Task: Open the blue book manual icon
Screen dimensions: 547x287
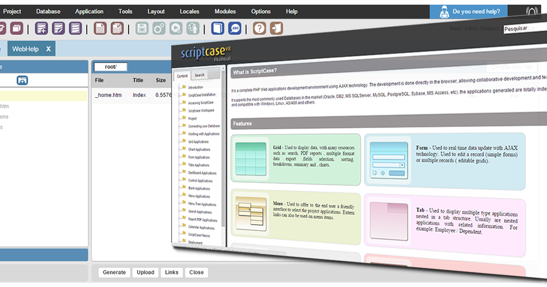Action: coord(218,29)
